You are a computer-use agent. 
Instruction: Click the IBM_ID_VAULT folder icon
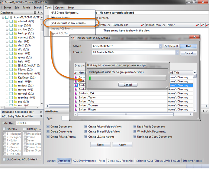(x=15, y=66)
